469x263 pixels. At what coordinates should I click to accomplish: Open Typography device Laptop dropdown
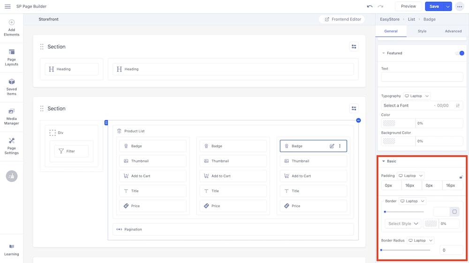(x=416, y=96)
